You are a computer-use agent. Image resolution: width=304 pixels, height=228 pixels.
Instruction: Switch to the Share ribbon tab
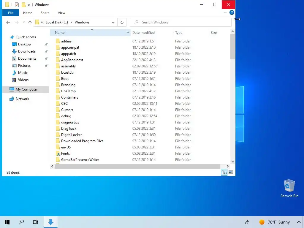[x=45, y=13]
